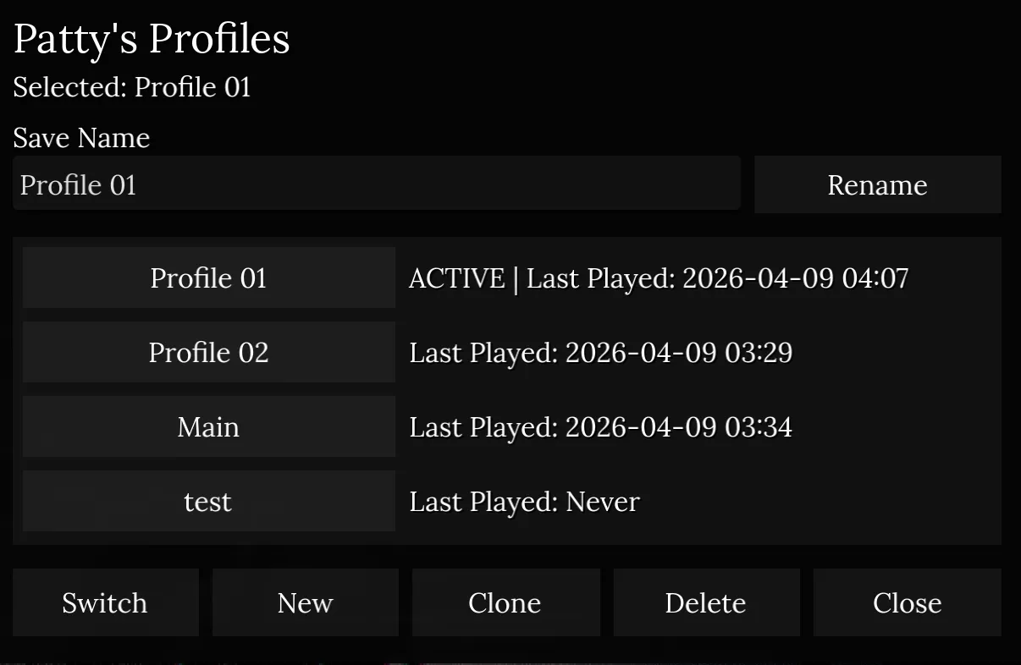Viewport: 1021px width, 665px height.
Task: Click the "Last Played: Never" text
Action: tap(525, 502)
